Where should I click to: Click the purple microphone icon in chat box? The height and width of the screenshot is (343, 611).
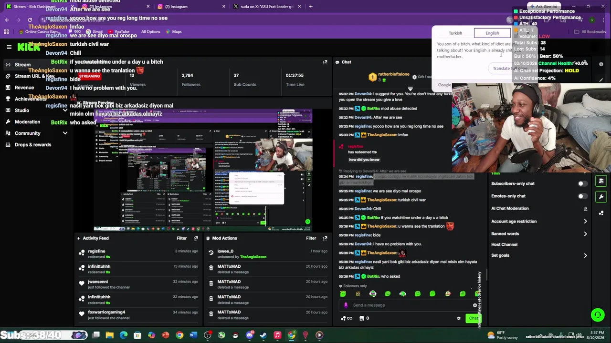(x=346, y=305)
